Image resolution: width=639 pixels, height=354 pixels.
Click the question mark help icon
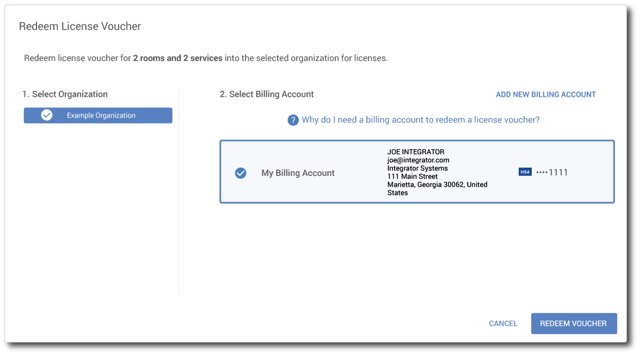click(x=293, y=120)
